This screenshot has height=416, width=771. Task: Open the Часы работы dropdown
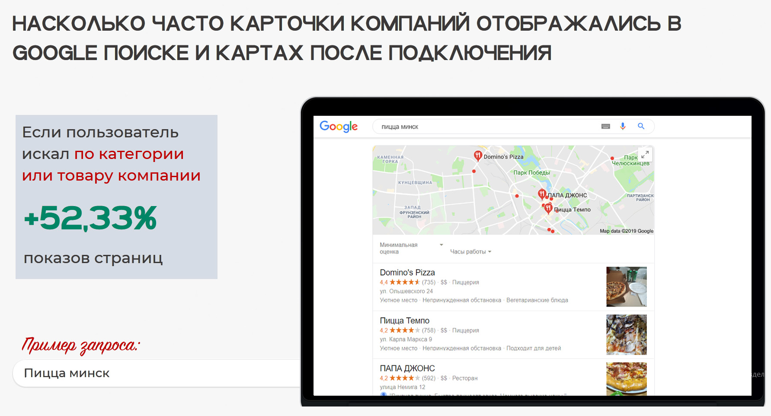[470, 251]
